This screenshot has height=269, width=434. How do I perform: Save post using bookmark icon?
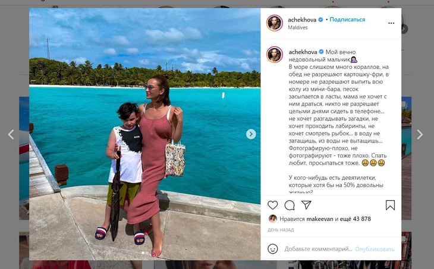click(390, 205)
